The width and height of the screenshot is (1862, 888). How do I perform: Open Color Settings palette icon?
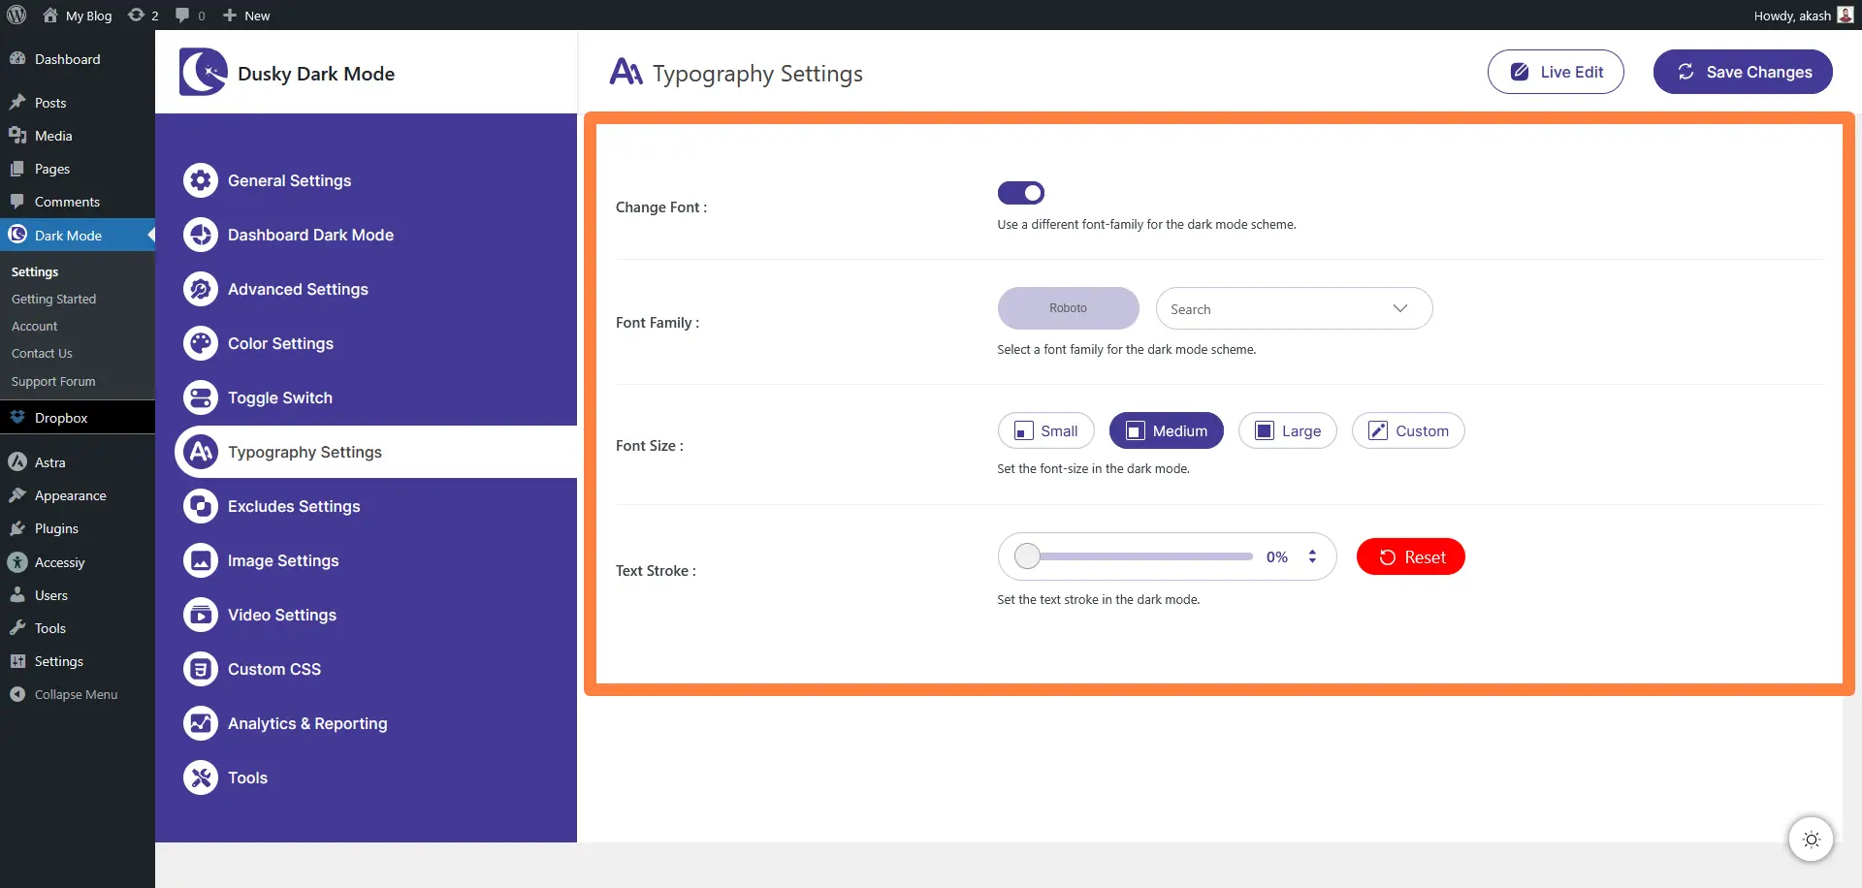click(x=201, y=343)
